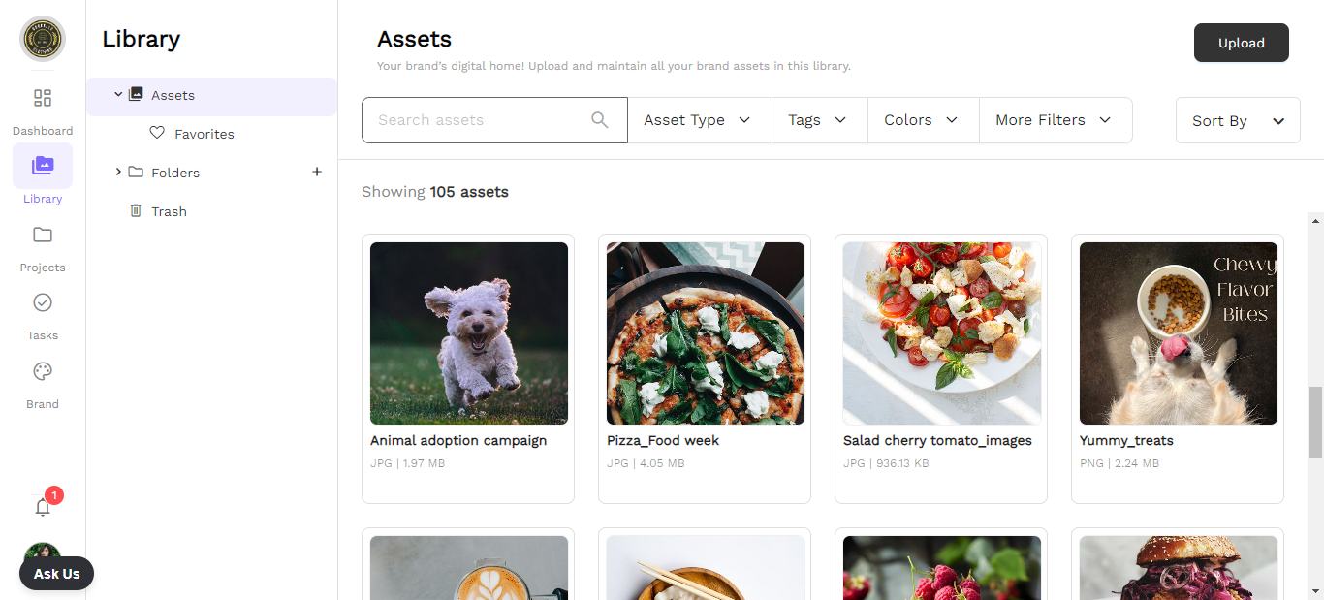Click the Upload button
Viewport: 1324px width, 600px height.
pyautogui.click(x=1241, y=43)
